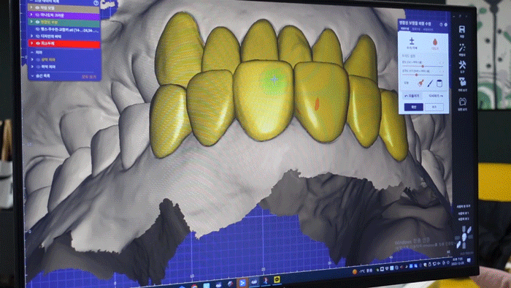Click the white cancel button in the dialog
This screenshot has width=511, height=288.
pos(434,107)
